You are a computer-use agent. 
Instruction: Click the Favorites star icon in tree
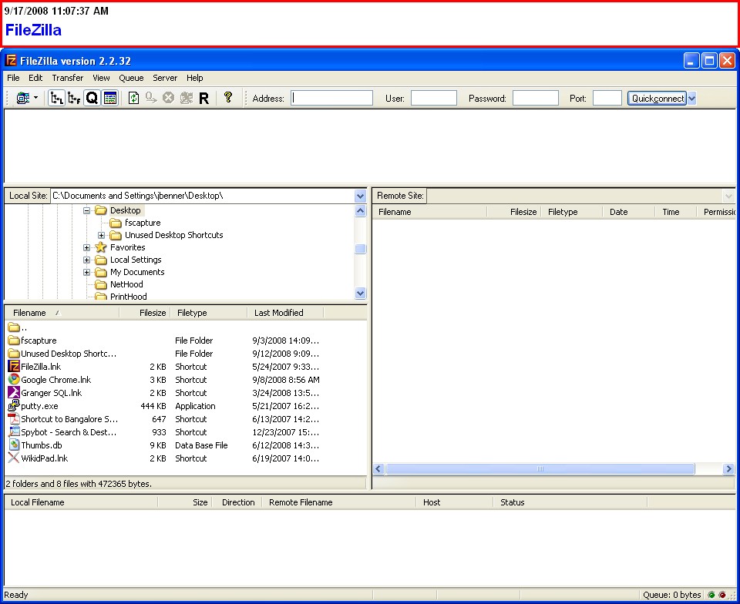pos(101,247)
